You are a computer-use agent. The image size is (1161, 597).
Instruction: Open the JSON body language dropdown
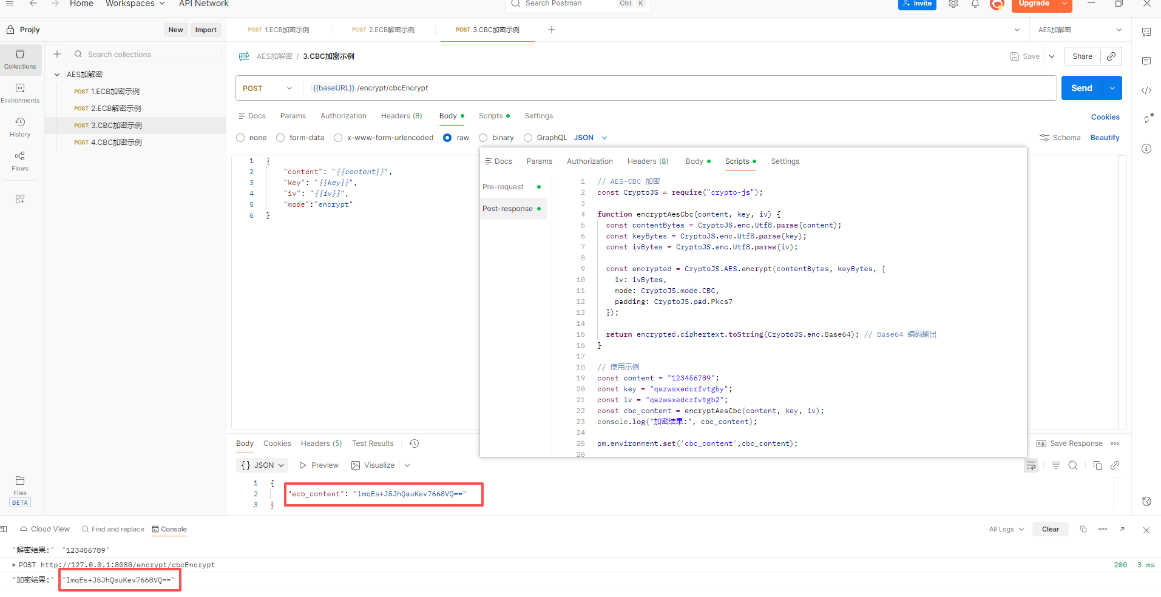point(591,138)
